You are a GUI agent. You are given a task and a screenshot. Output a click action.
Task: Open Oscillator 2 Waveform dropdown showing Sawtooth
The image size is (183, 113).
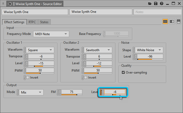click(x=98, y=50)
